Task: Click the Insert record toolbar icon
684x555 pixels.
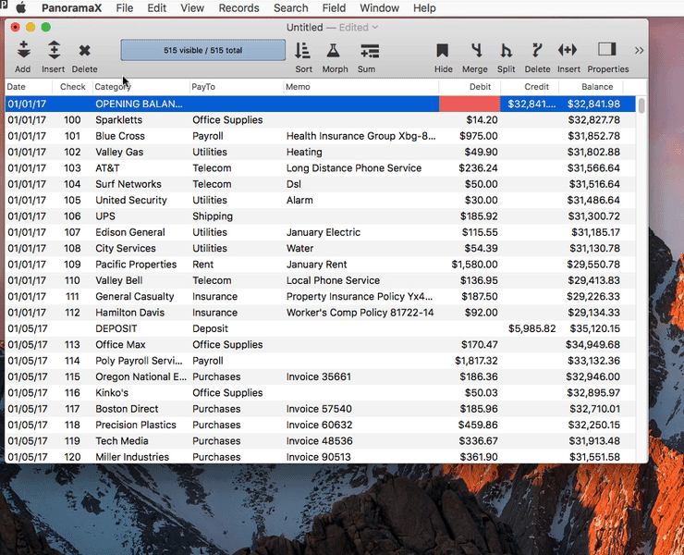Action: pyautogui.click(x=54, y=50)
